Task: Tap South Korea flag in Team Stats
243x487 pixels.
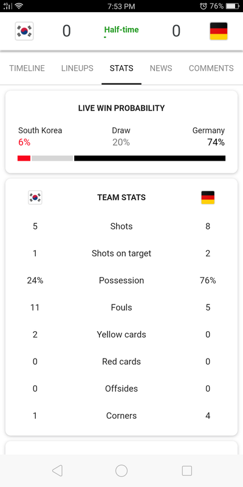Action: [35, 197]
